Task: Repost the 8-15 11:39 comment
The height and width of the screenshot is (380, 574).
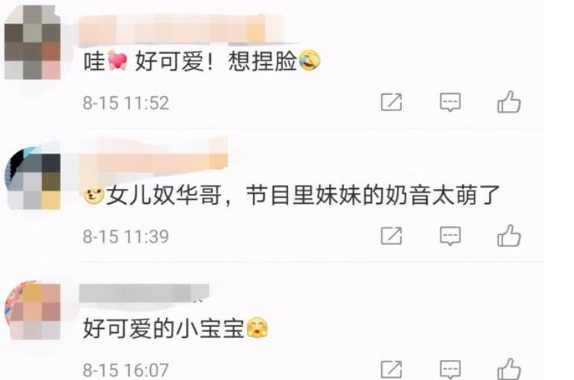Action: (x=391, y=236)
